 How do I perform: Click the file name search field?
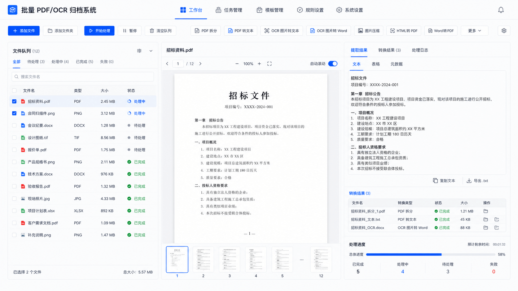tap(83, 77)
